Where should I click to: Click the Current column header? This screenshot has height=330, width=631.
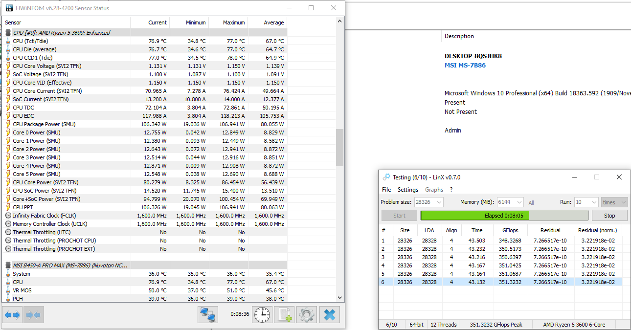tap(150, 22)
